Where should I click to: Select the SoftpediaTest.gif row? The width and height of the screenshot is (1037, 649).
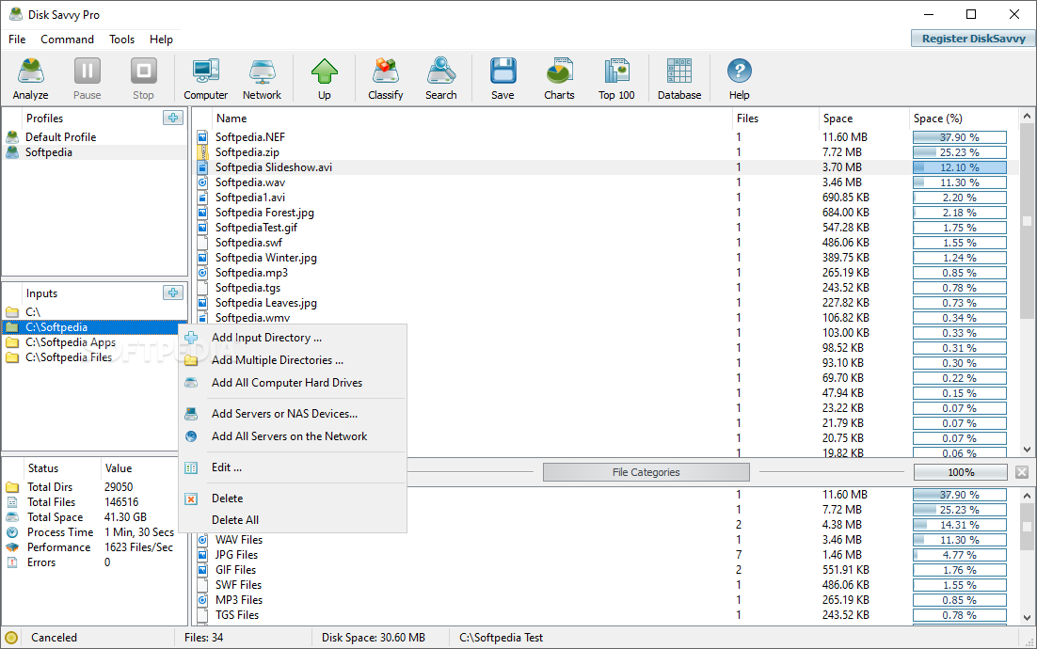606,228
